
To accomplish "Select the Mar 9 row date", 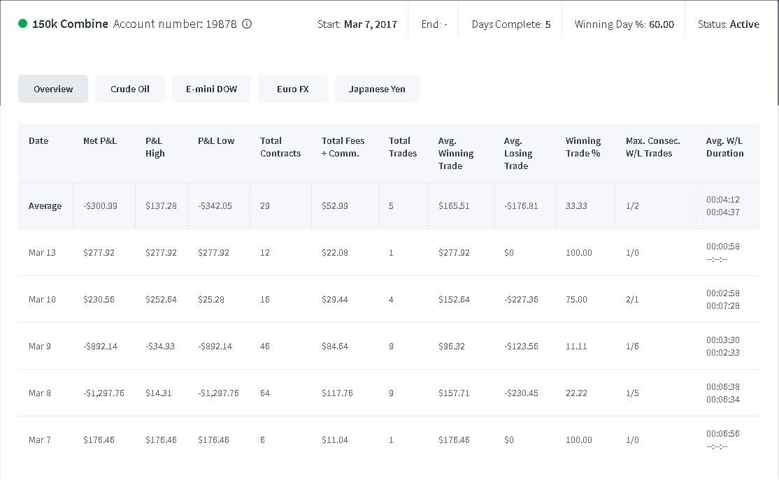I will coord(40,346).
